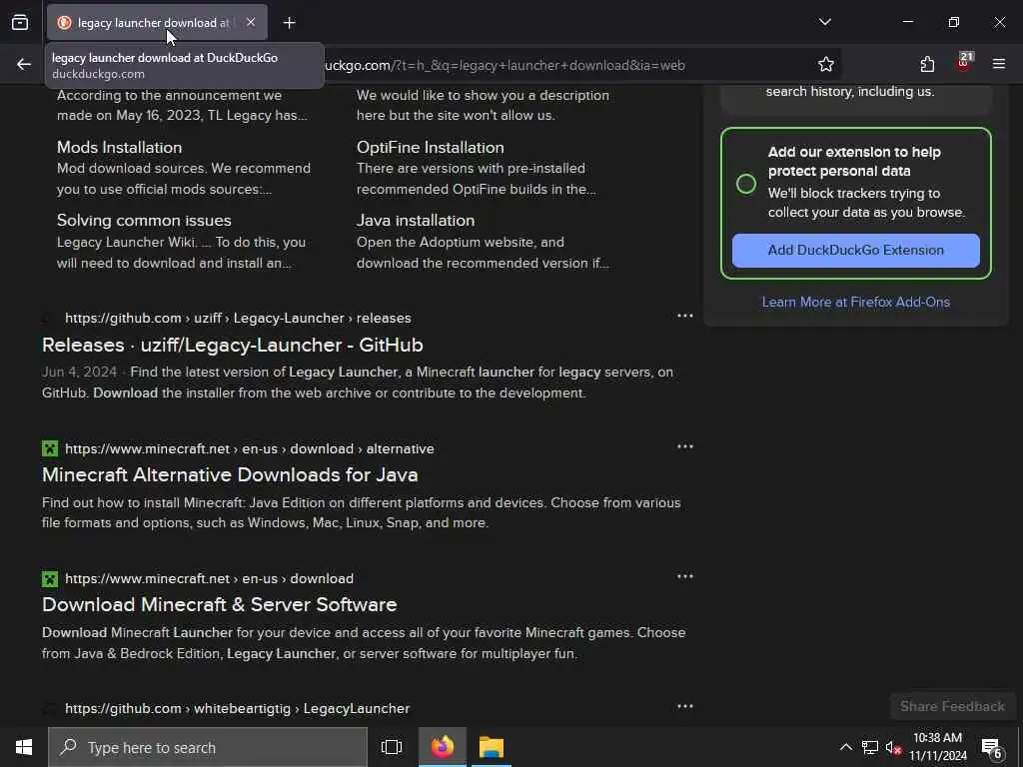Open Task View on the taskbar

(x=392, y=747)
